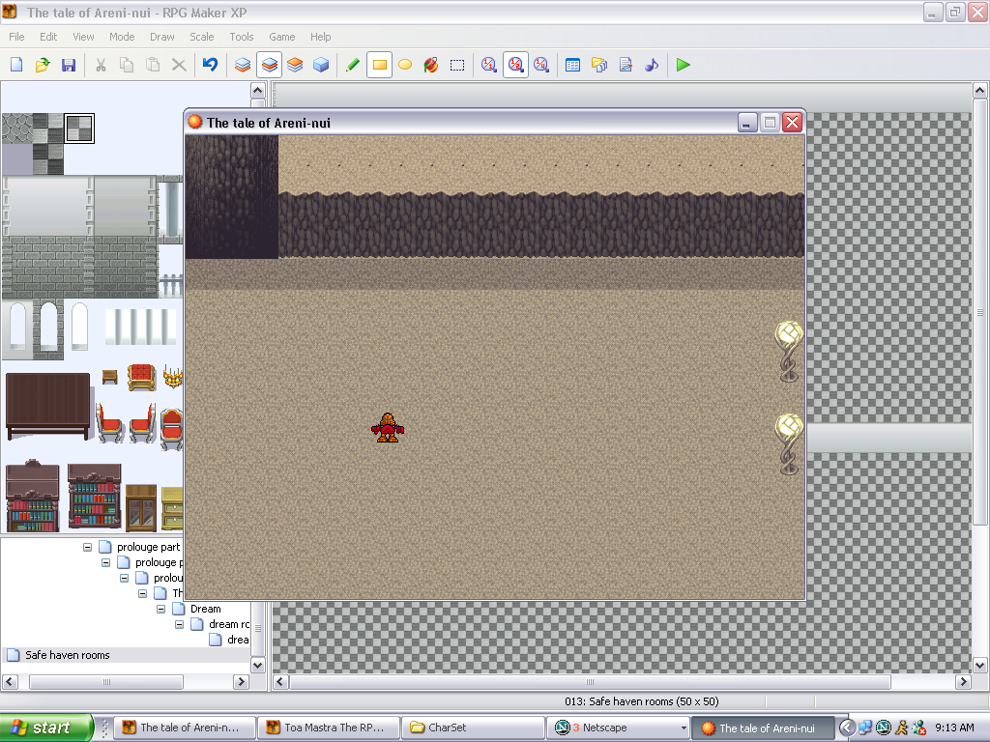Switch to the Event layer mode
990x742 pixels.
point(319,65)
